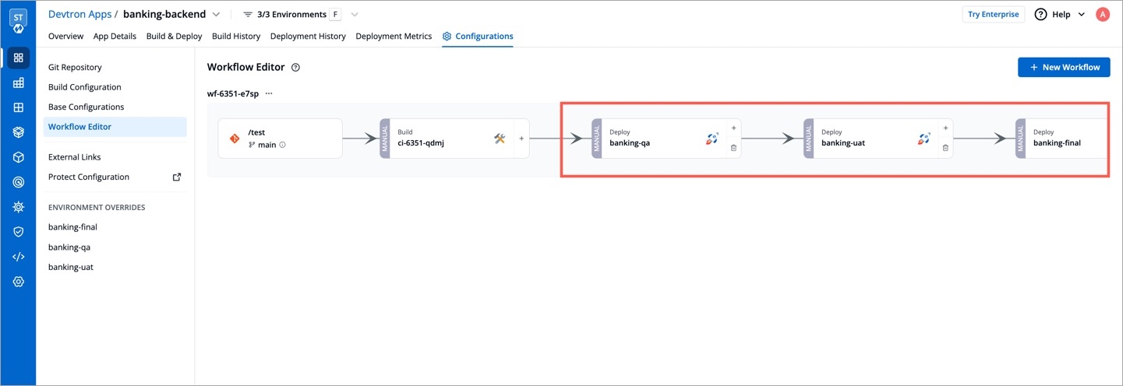Click the target-circle icon in left sidebar
Screen dimensions: 1123x386
coord(19,182)
